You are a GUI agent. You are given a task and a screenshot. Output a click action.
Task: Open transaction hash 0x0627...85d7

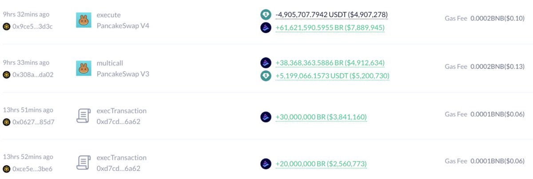(x=33, y=121)
